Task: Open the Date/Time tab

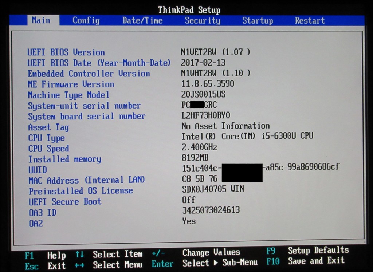Action: coord(142,20)
